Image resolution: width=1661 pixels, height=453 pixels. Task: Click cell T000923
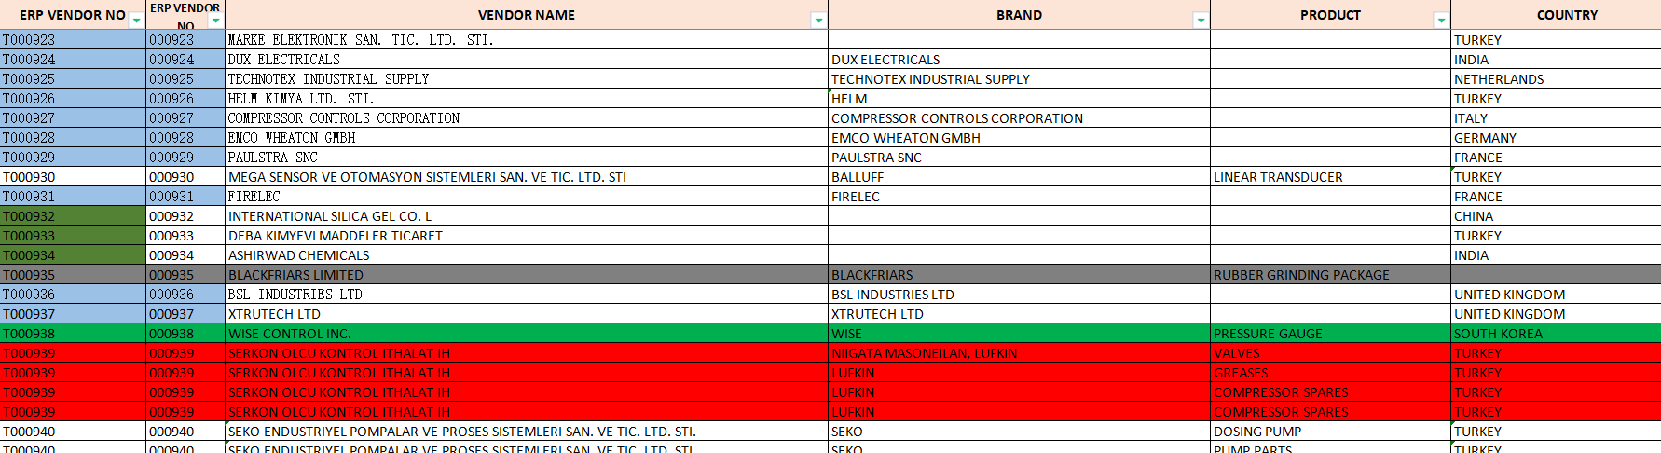(x=73, y=40)
